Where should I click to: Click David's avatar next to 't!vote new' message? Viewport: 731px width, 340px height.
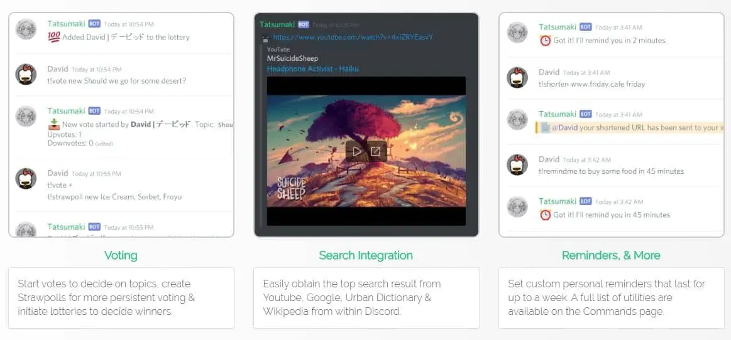click(26, 75)
